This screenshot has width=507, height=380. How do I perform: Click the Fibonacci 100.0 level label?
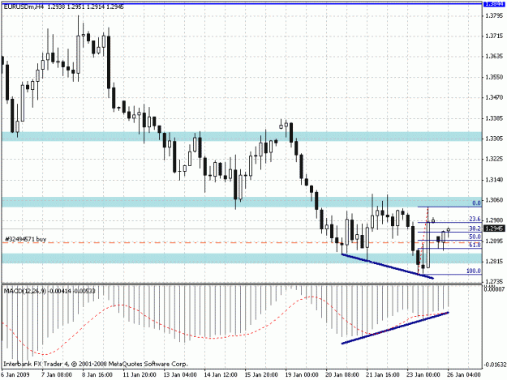[x=474, y=271]
